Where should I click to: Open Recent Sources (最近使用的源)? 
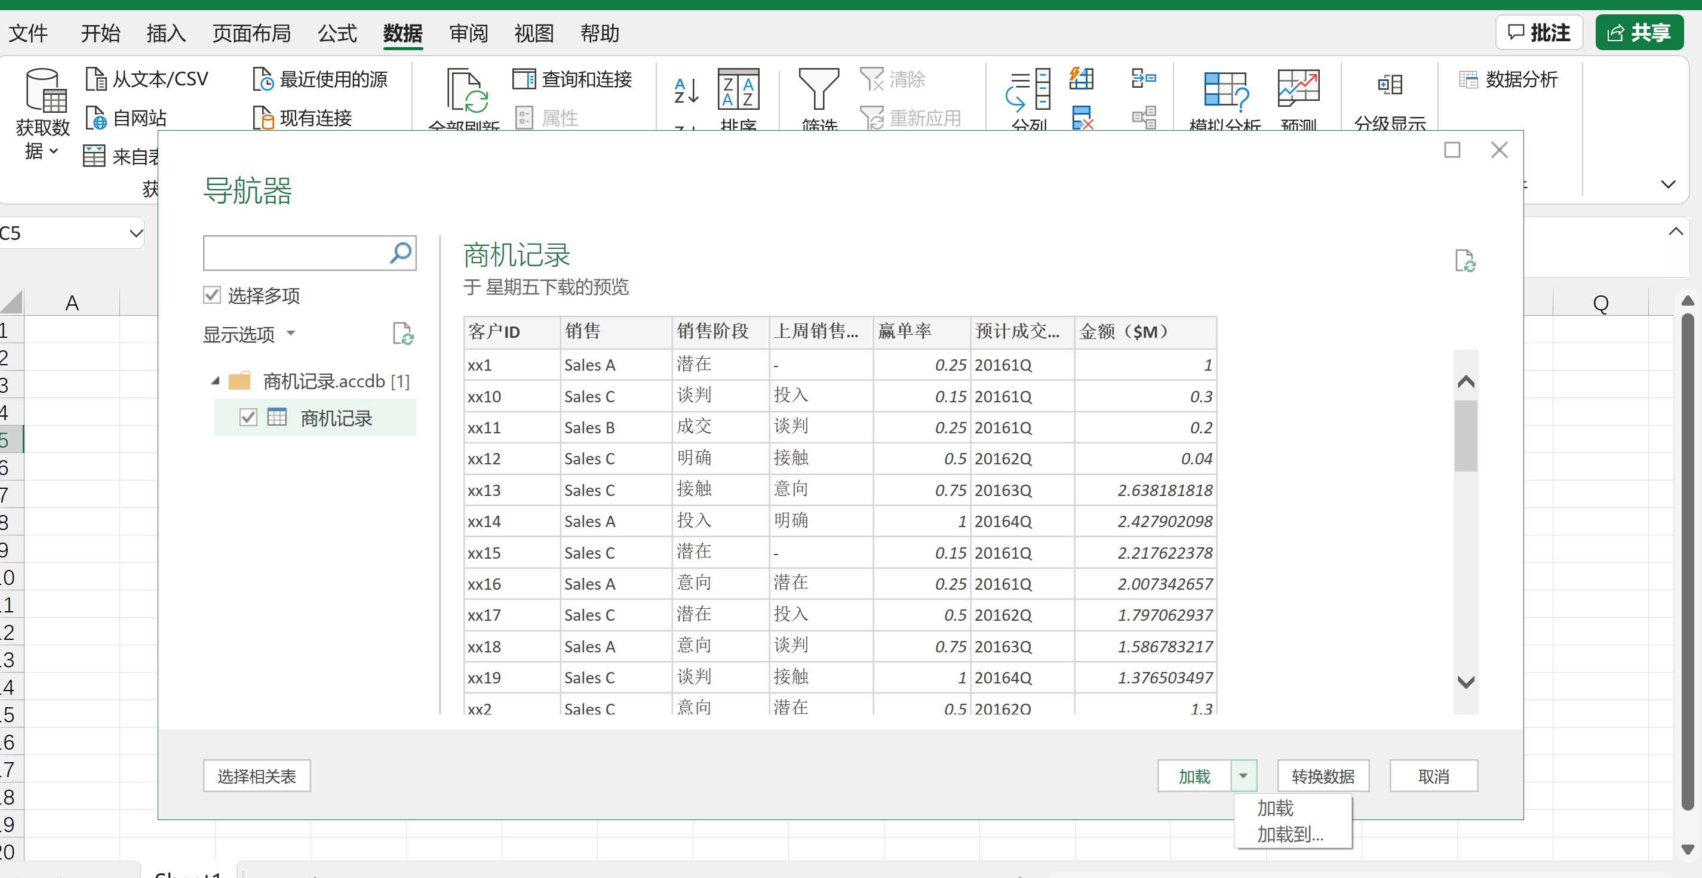click(x=321, y=79)
